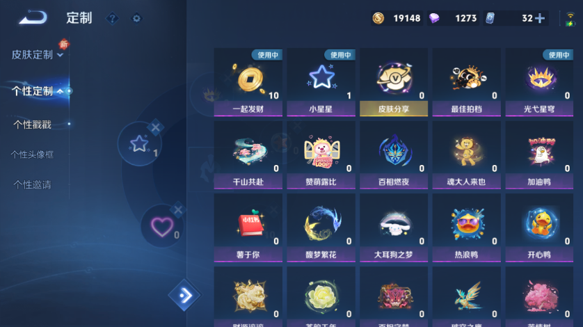The image size is (583, 327).
Task: Remove the heart effect from its slot
Action: [178, 210]
